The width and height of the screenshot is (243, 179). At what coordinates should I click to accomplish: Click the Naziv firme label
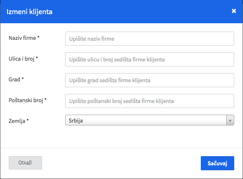22,38
